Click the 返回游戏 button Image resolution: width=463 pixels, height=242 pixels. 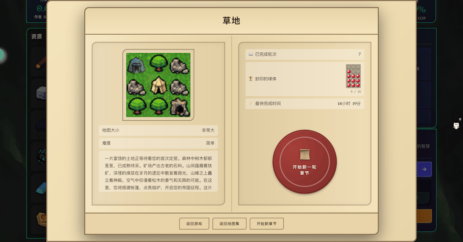pos(194,223)
